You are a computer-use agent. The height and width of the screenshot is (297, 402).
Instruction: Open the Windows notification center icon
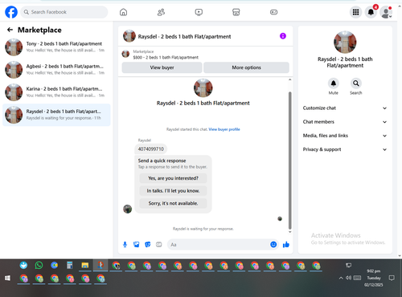point(392,278)
